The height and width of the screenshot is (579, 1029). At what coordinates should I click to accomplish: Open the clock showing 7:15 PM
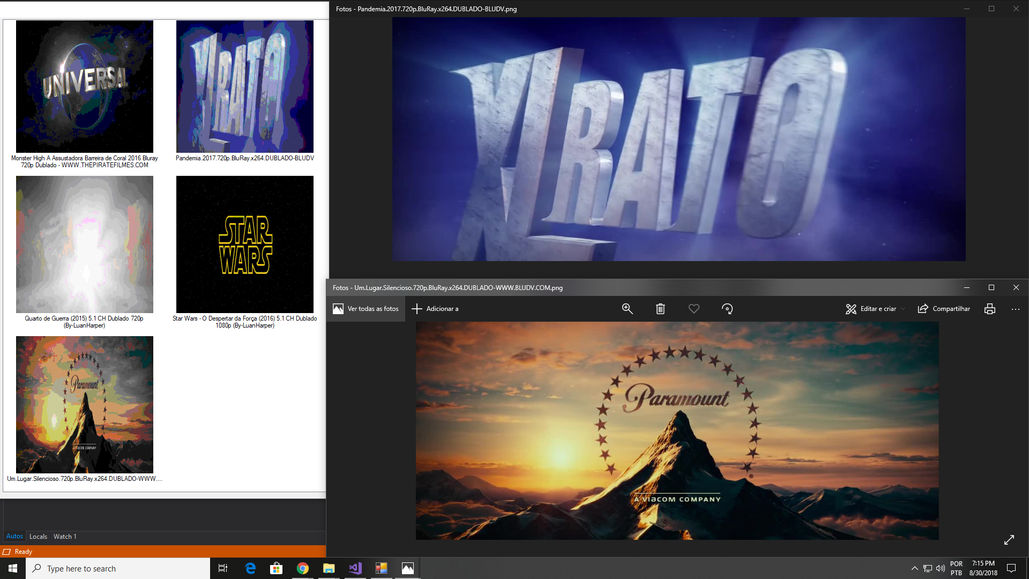tap(983, 568)
